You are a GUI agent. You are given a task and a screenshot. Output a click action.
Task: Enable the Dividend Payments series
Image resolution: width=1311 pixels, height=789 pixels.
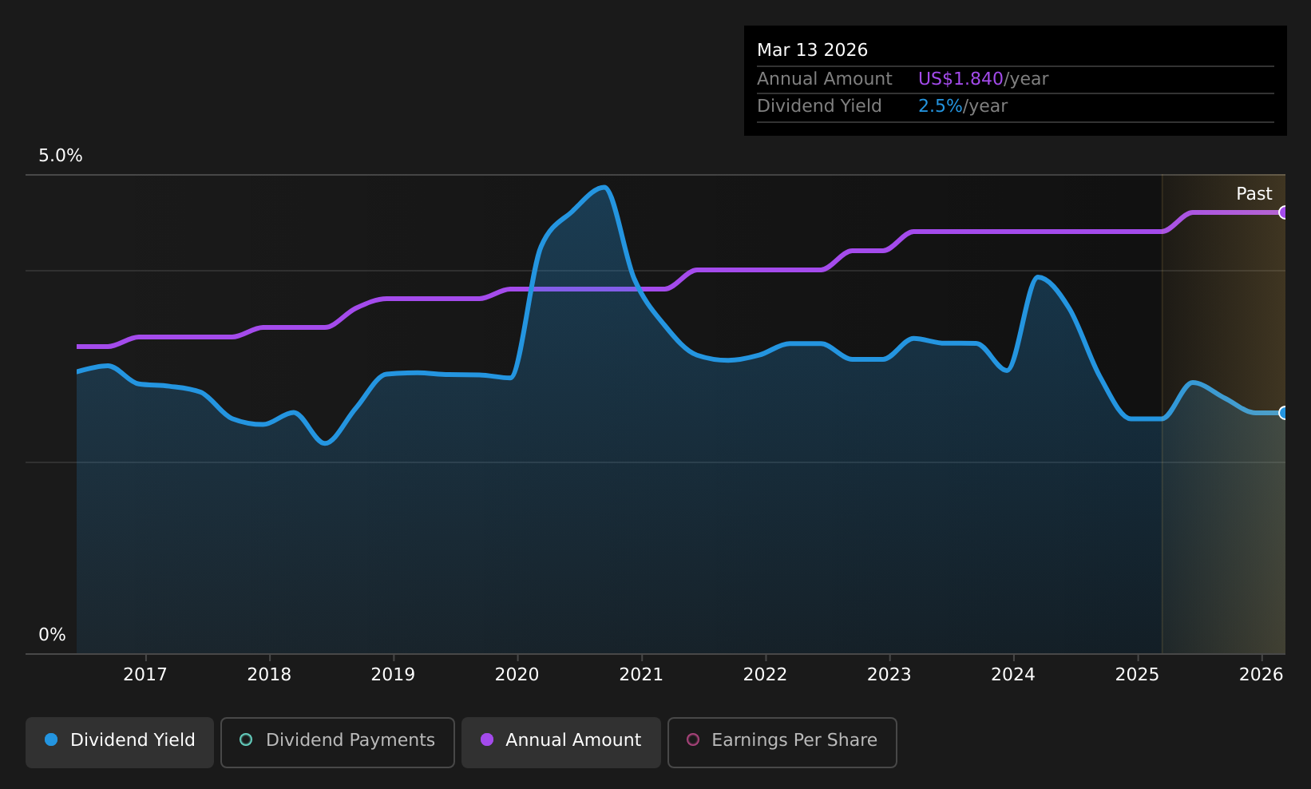pyautogui.click(x=338, y=743)
